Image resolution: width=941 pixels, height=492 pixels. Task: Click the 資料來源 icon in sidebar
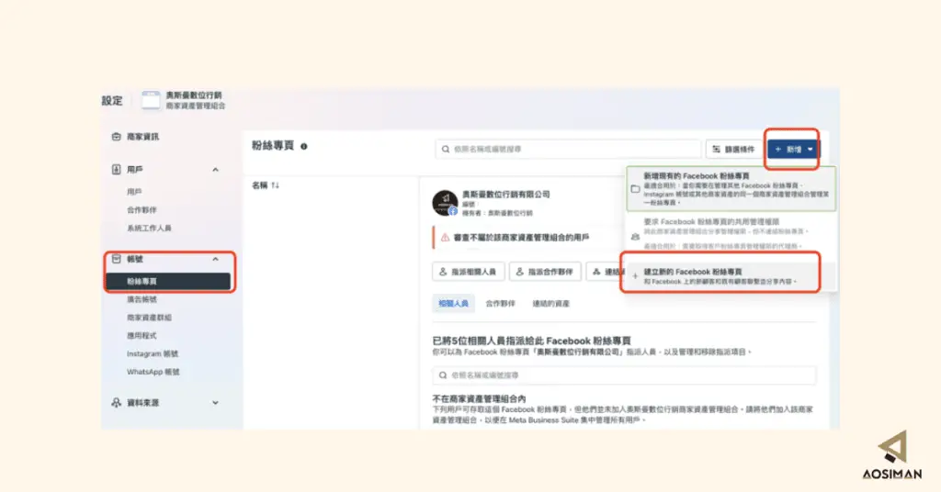(117, 403)
